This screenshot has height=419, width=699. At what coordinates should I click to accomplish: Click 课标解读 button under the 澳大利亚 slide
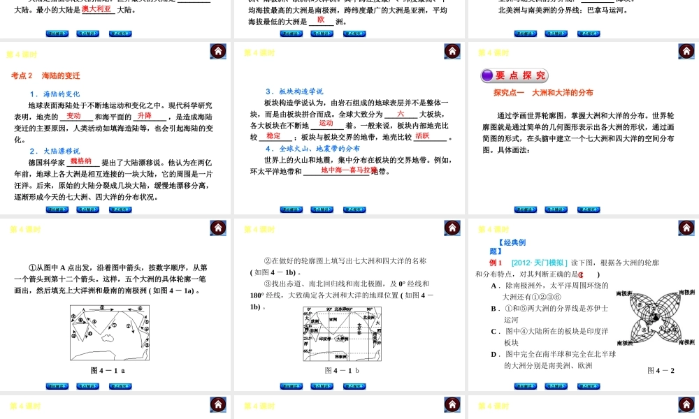point(57,34)
